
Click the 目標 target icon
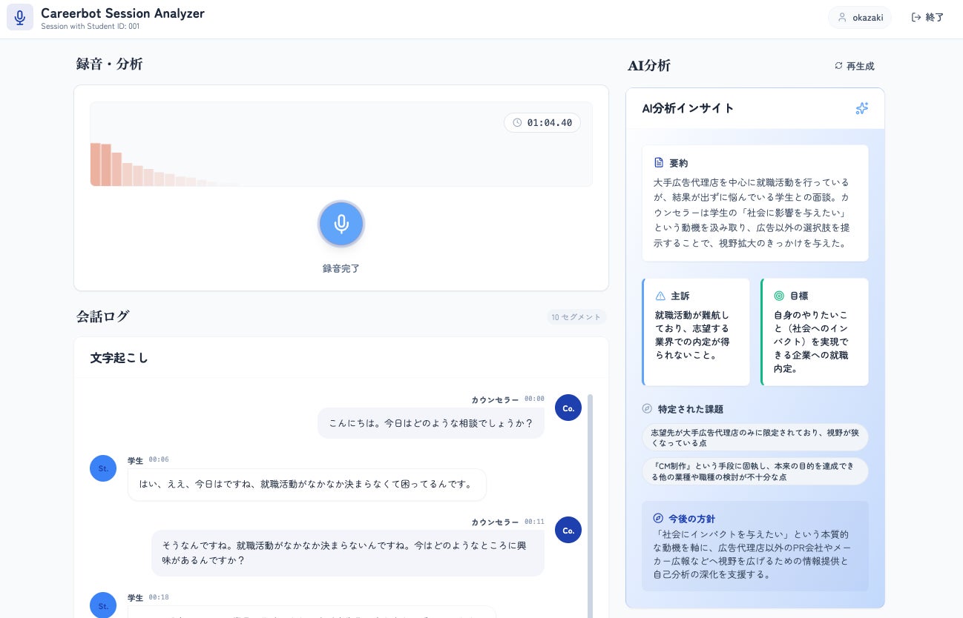(779, 296)
